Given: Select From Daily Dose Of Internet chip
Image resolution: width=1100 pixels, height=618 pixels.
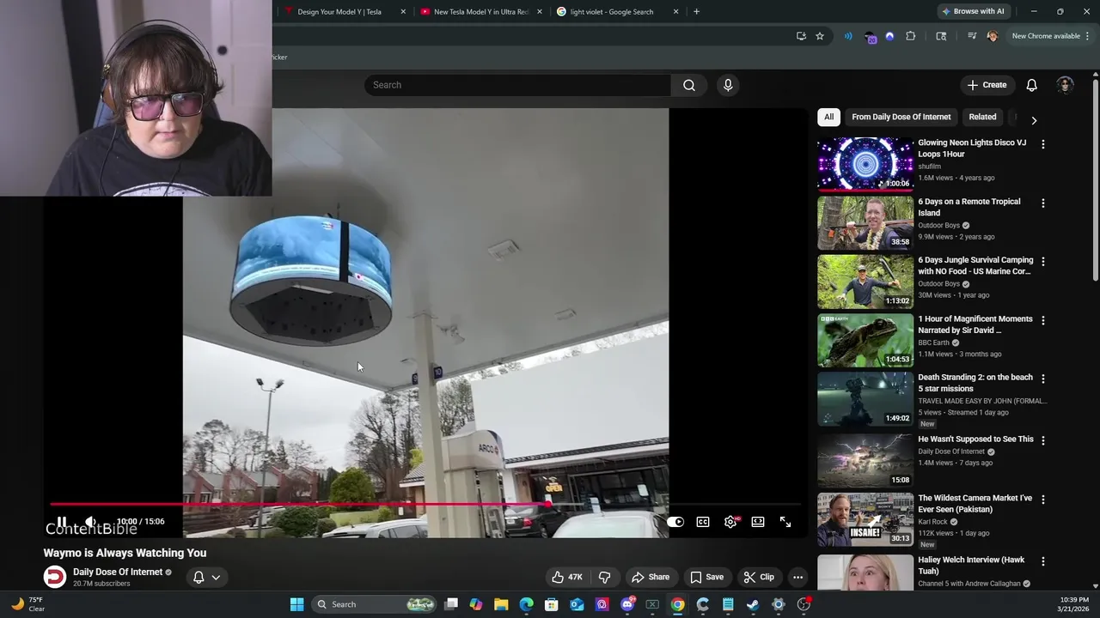Looking at the screenshot, I should point(901,117).
